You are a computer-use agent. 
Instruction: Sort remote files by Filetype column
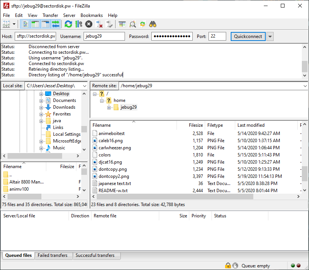click(x=220, y=125)
